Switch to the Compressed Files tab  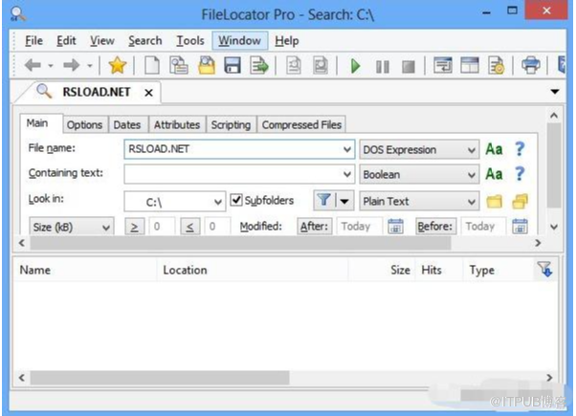301,125
